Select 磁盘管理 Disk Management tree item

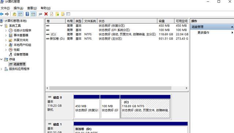pyautogui.click(x=19, y=64)
